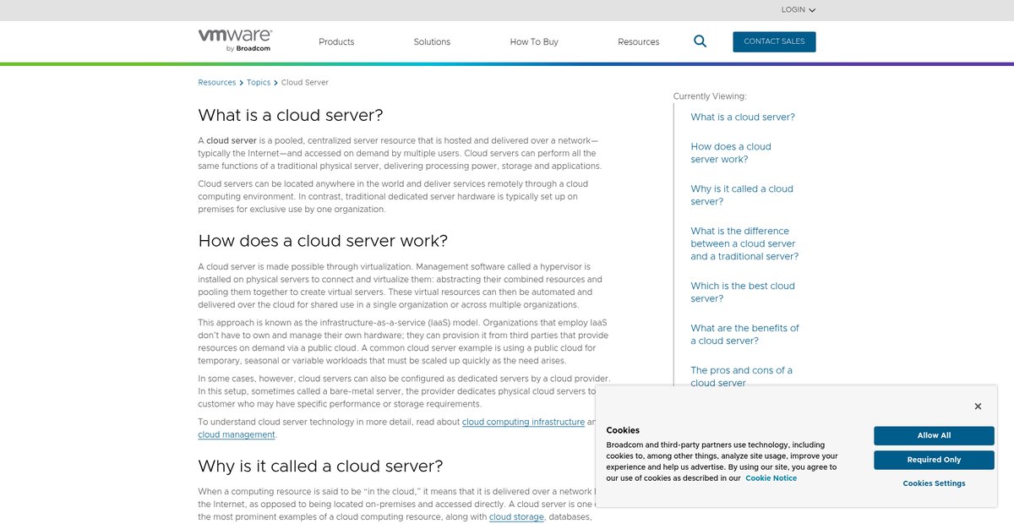Jump to 'The pros and cons of a cloud server'
Image resolution: width=1014 pixels, height=524 pixels.
coord(741,377)
